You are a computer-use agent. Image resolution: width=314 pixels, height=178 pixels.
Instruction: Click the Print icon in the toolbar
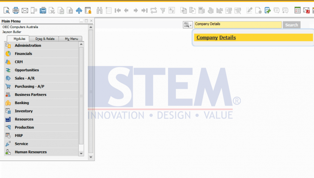[x=16, y=10]
